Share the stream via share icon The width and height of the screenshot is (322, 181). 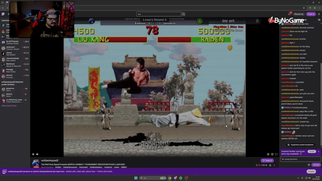coord(270,165)
